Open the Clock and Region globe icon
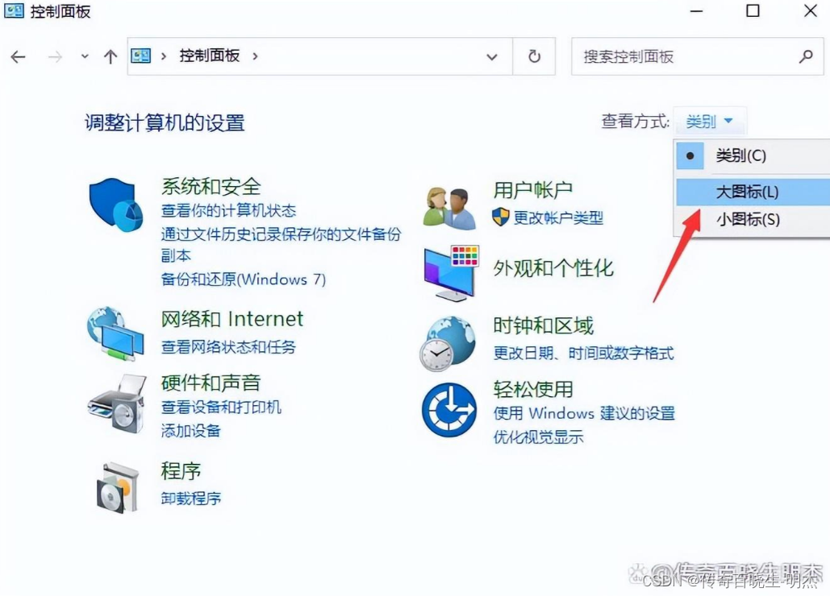This screenshot has height=596, width=830. point(448,343)
